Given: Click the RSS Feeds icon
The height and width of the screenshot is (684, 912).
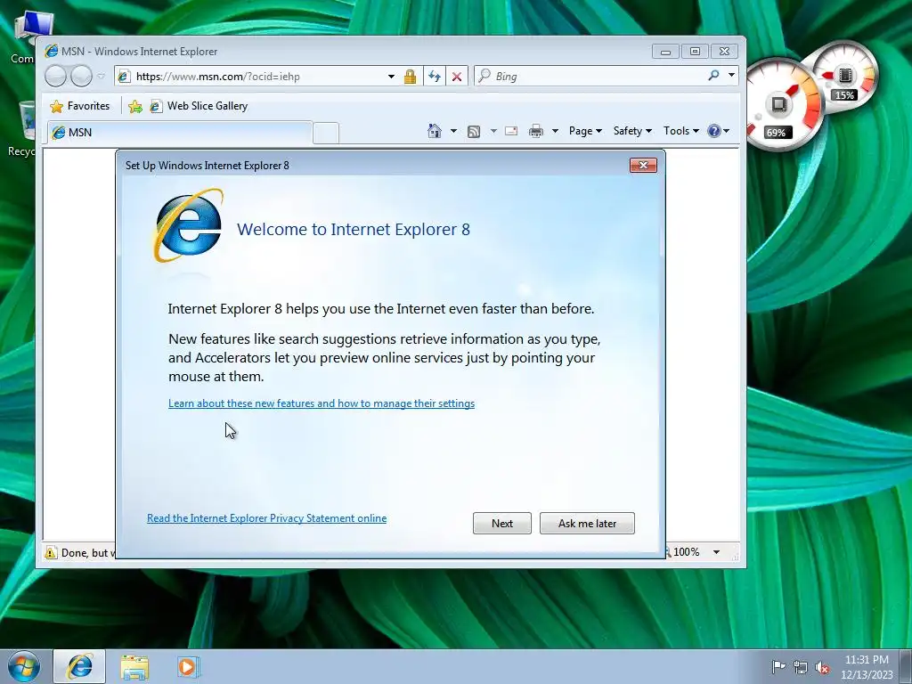Looking at the screenshot, I should pos(474,132).
